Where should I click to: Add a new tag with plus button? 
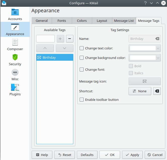point(60,39)
